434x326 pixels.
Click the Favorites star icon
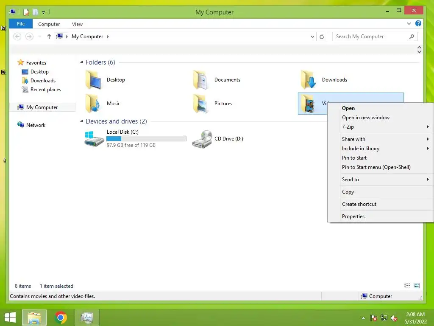tap(20, 62)
